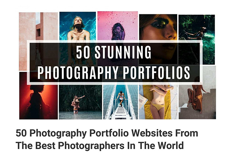
Task: Open the woman on boat gangway photo
Action: tap(121, 102)
